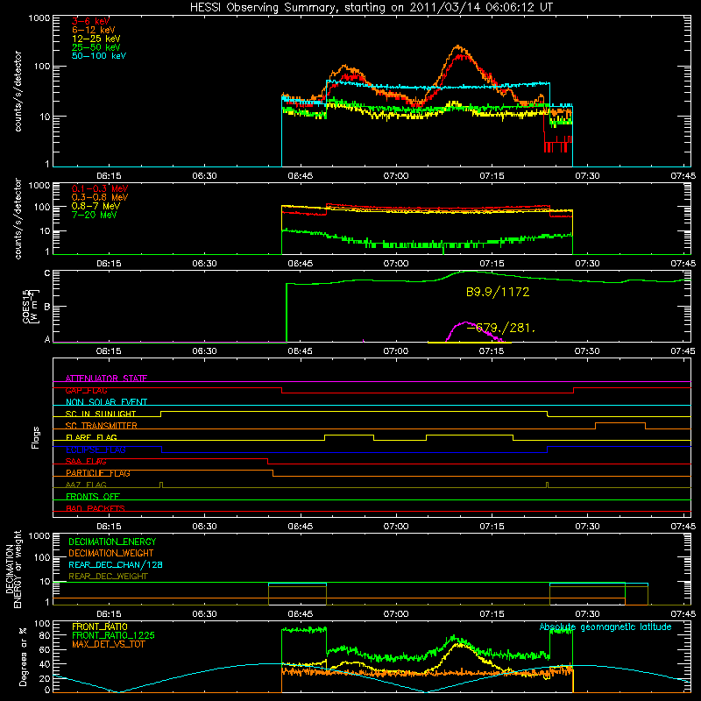The width and height of the screenshot is (701, 701).
Task: Click the DECIMATION_ENERGY legend label
Action: pyautogui.click(x=112, y=542)
